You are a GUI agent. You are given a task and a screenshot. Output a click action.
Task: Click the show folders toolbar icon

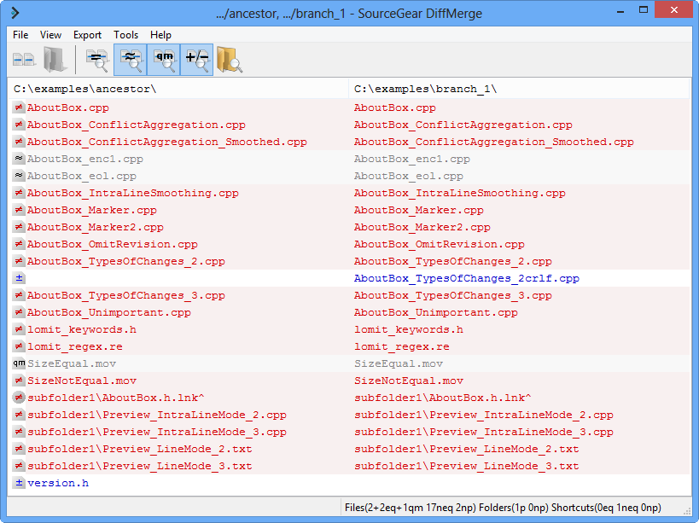[230, 61]
